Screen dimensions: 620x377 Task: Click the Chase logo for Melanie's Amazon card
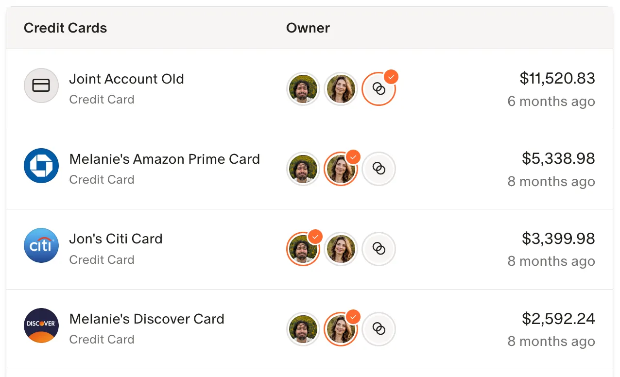pos(41,166)
